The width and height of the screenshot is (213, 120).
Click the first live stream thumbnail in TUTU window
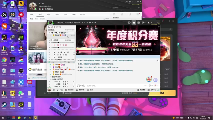pos(38,36)
